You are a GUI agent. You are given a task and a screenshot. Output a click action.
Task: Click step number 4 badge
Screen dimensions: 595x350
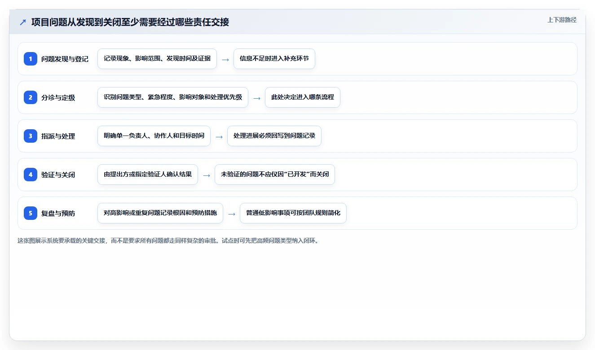coord(31,174)
